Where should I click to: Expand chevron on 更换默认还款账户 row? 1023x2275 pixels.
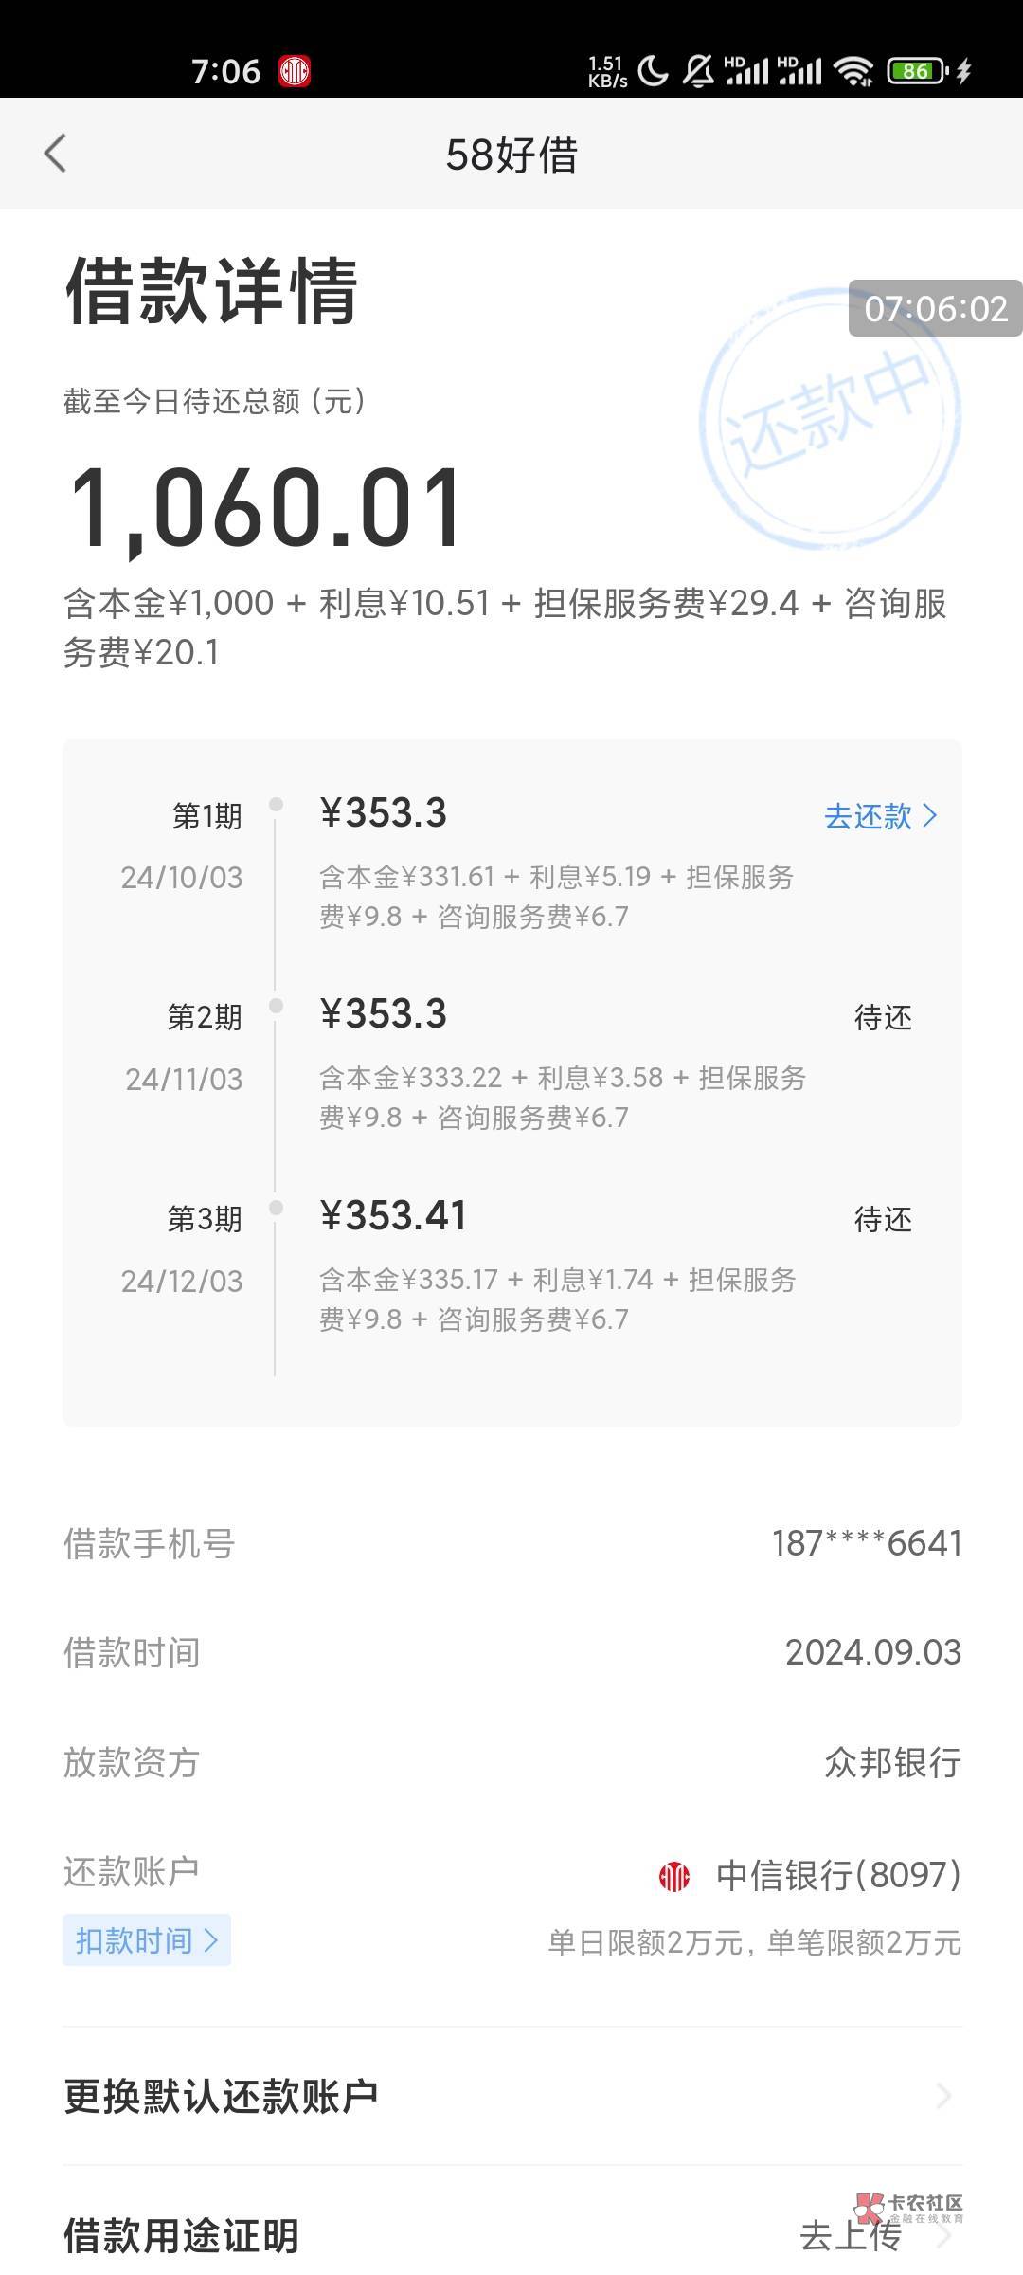coord(943,2096)
